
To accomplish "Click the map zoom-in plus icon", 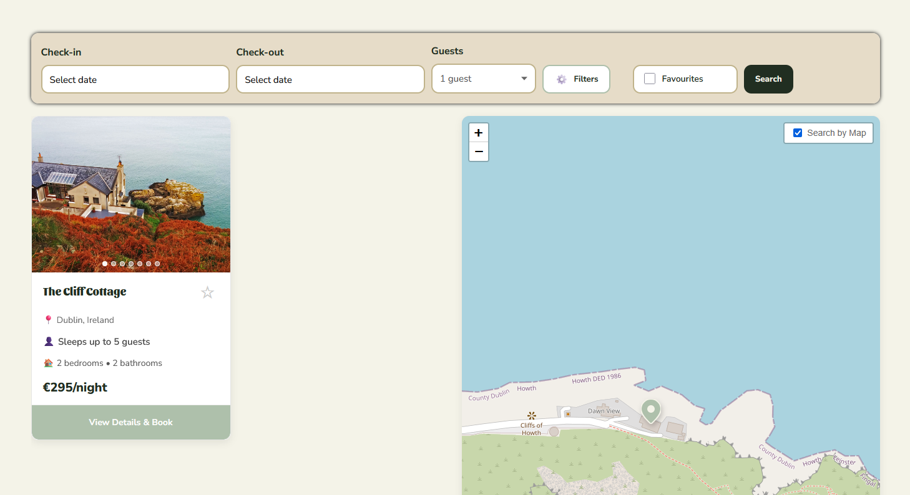I will click(478, 133).
